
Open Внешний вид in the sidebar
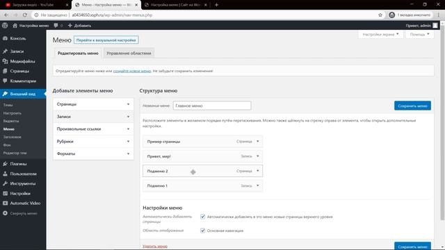click(x=23, y=94)
